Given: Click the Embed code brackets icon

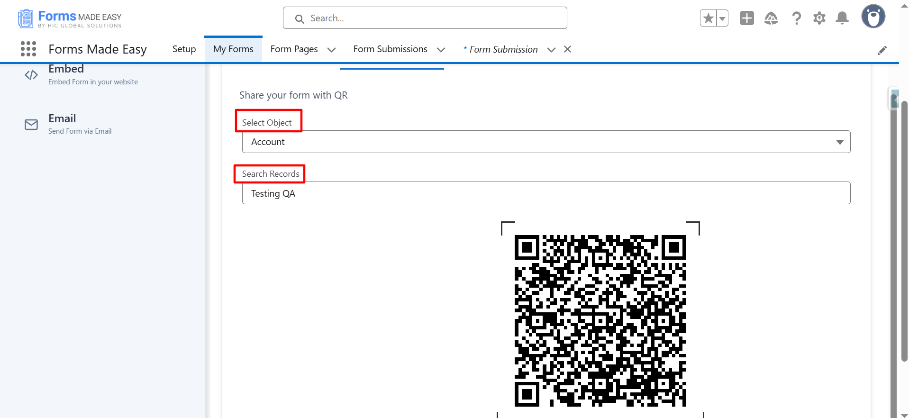Looking at the screenshot, I should [31, 75].
